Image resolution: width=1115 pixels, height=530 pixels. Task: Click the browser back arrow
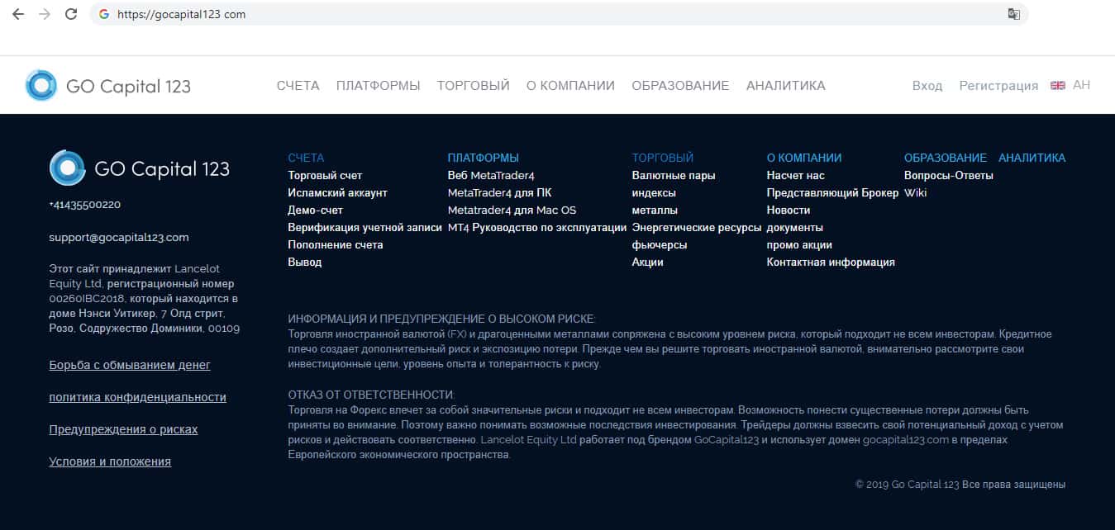18,14
